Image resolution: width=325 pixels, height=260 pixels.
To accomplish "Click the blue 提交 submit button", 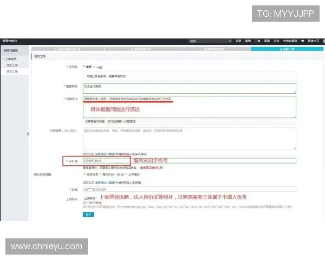I will [88, 214].
